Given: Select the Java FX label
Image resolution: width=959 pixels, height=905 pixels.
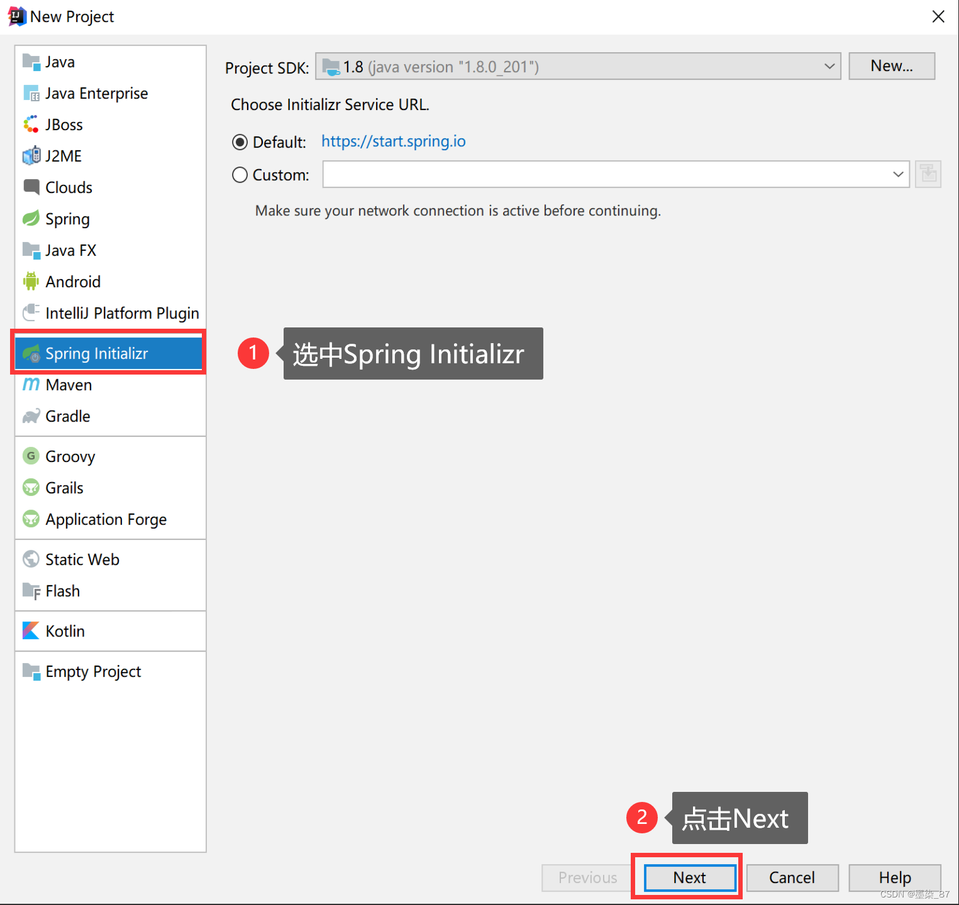Looking at the screenshot, I should tap(70, 251).
